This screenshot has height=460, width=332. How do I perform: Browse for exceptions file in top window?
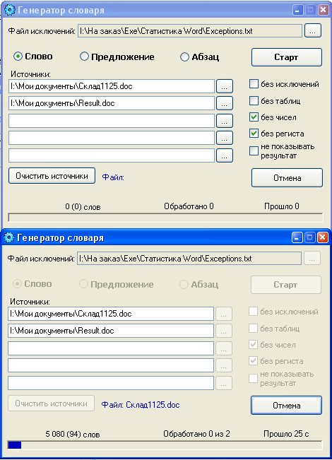[313, 31]
